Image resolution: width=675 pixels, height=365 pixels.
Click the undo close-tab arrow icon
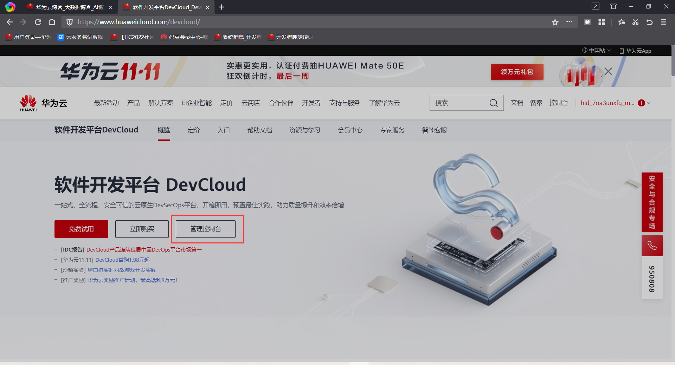pyautogui.click(x=649, y=22)
